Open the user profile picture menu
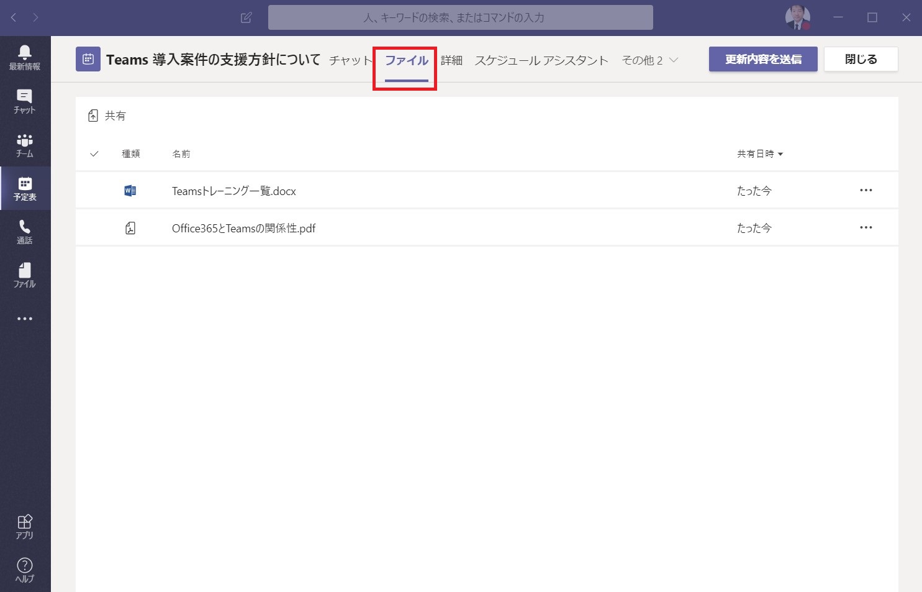 (x=797, y=17)
